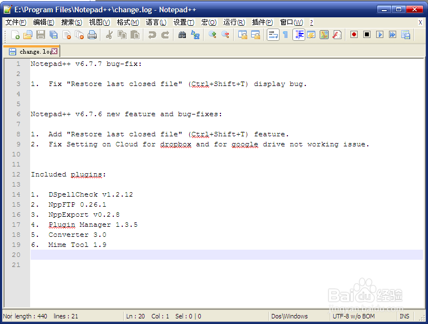The height and width of the screenshot is (324, 428).
Task: Click the text 'Mime Tool 1.9'
Action: 77,245
